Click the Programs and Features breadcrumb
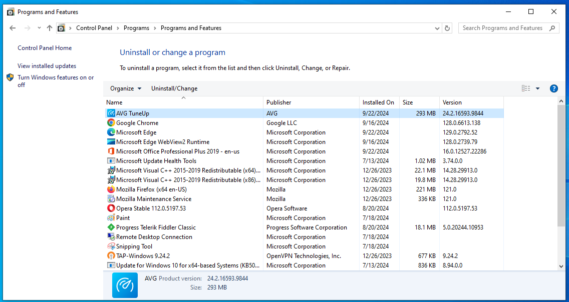 [191, 28]
